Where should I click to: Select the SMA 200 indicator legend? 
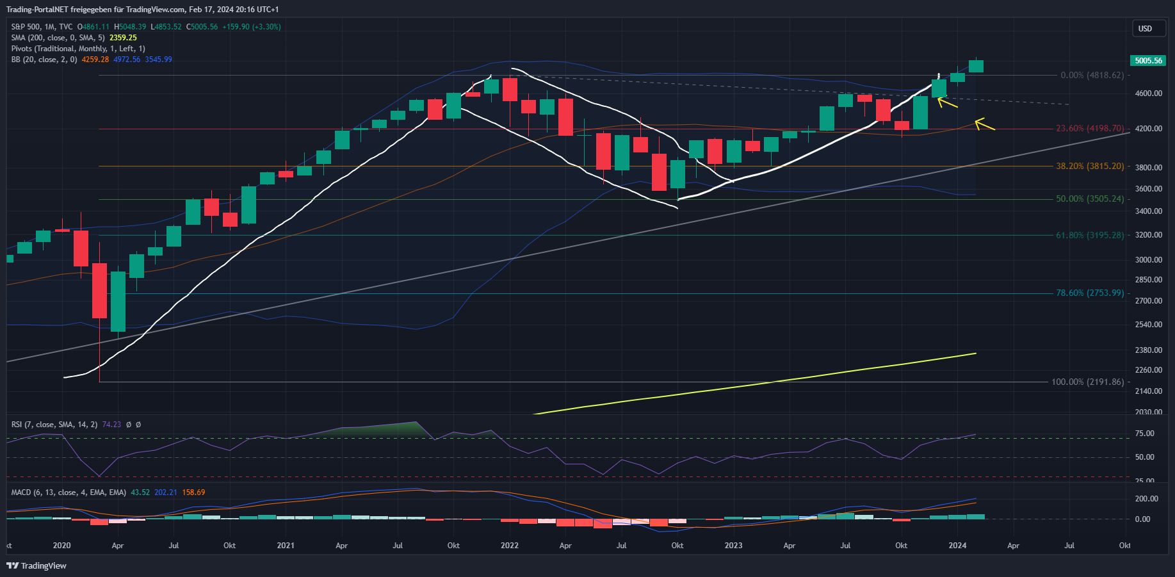click(x=58, y=38)
